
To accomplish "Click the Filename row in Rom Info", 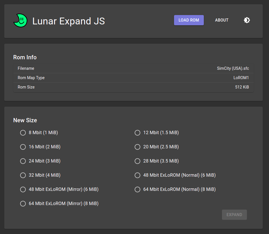I will coord(133,68).
